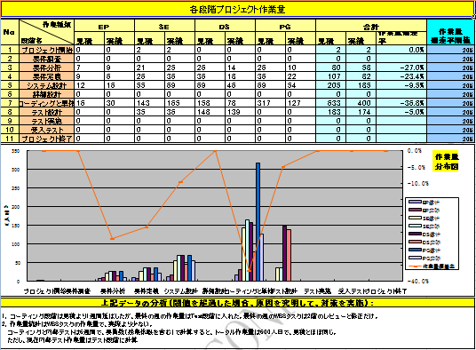The height and width of the screenshot is (350, 476).
Task: Click the EP estimate legend swatch
Action: (x=415, y=203)
